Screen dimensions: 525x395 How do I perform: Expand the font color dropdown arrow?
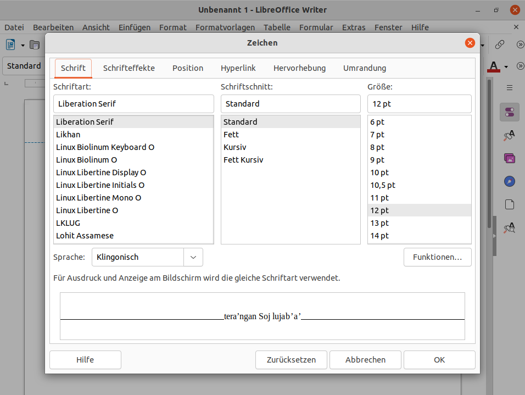(x=506, y=66)
